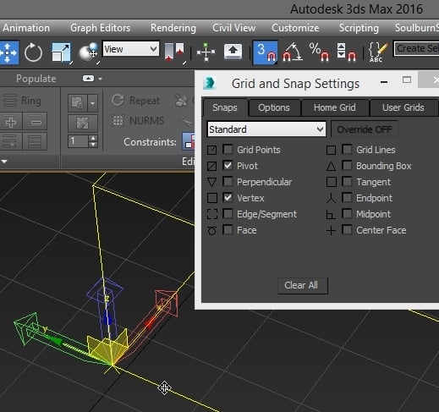Image resolution: width=439 pixels, height=412 pixels.
Task: Click the Override OFF button
Action: tap(364, 129)
